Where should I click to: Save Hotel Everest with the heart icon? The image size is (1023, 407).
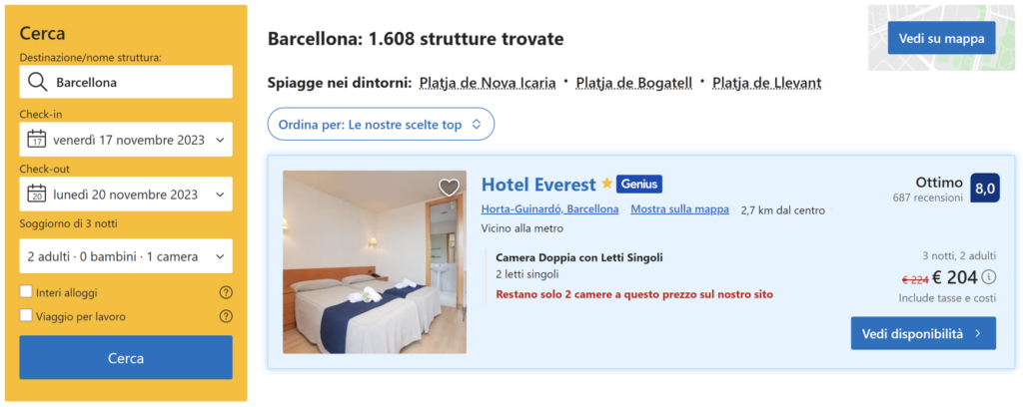click(x=449, y=188)
